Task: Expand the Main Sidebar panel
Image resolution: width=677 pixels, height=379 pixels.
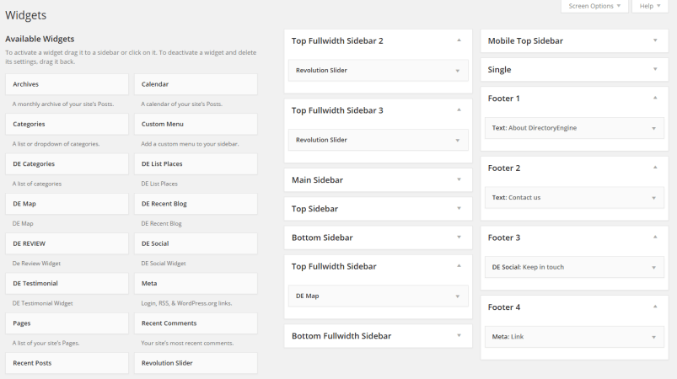Action: [x=459, y=179]
